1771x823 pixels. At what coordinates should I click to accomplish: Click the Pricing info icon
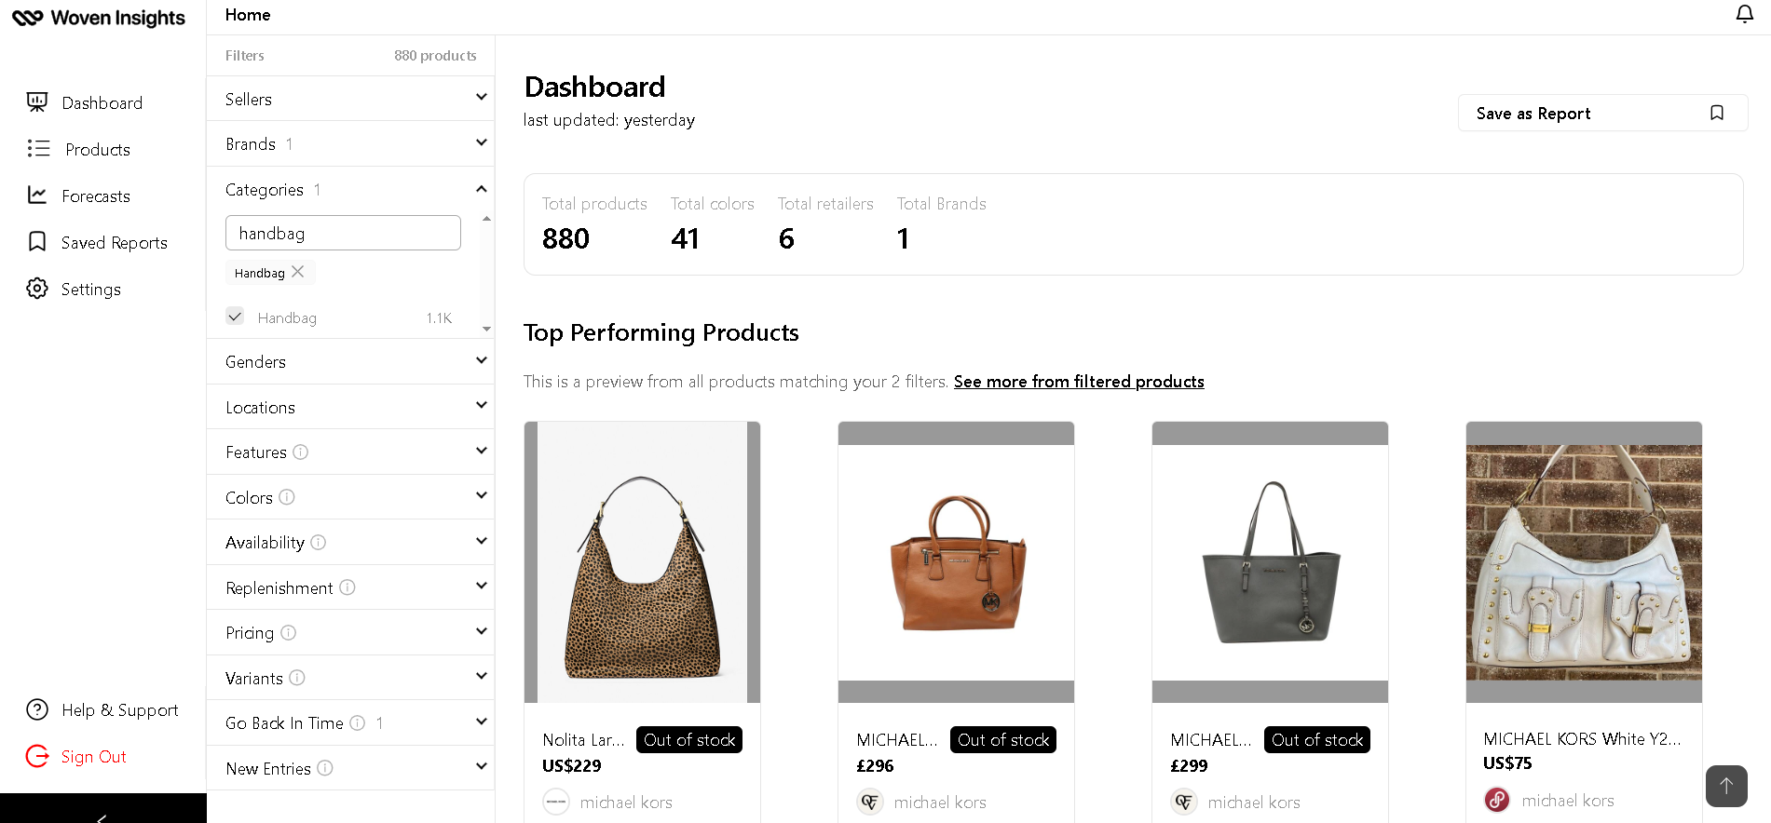(289, 632)
